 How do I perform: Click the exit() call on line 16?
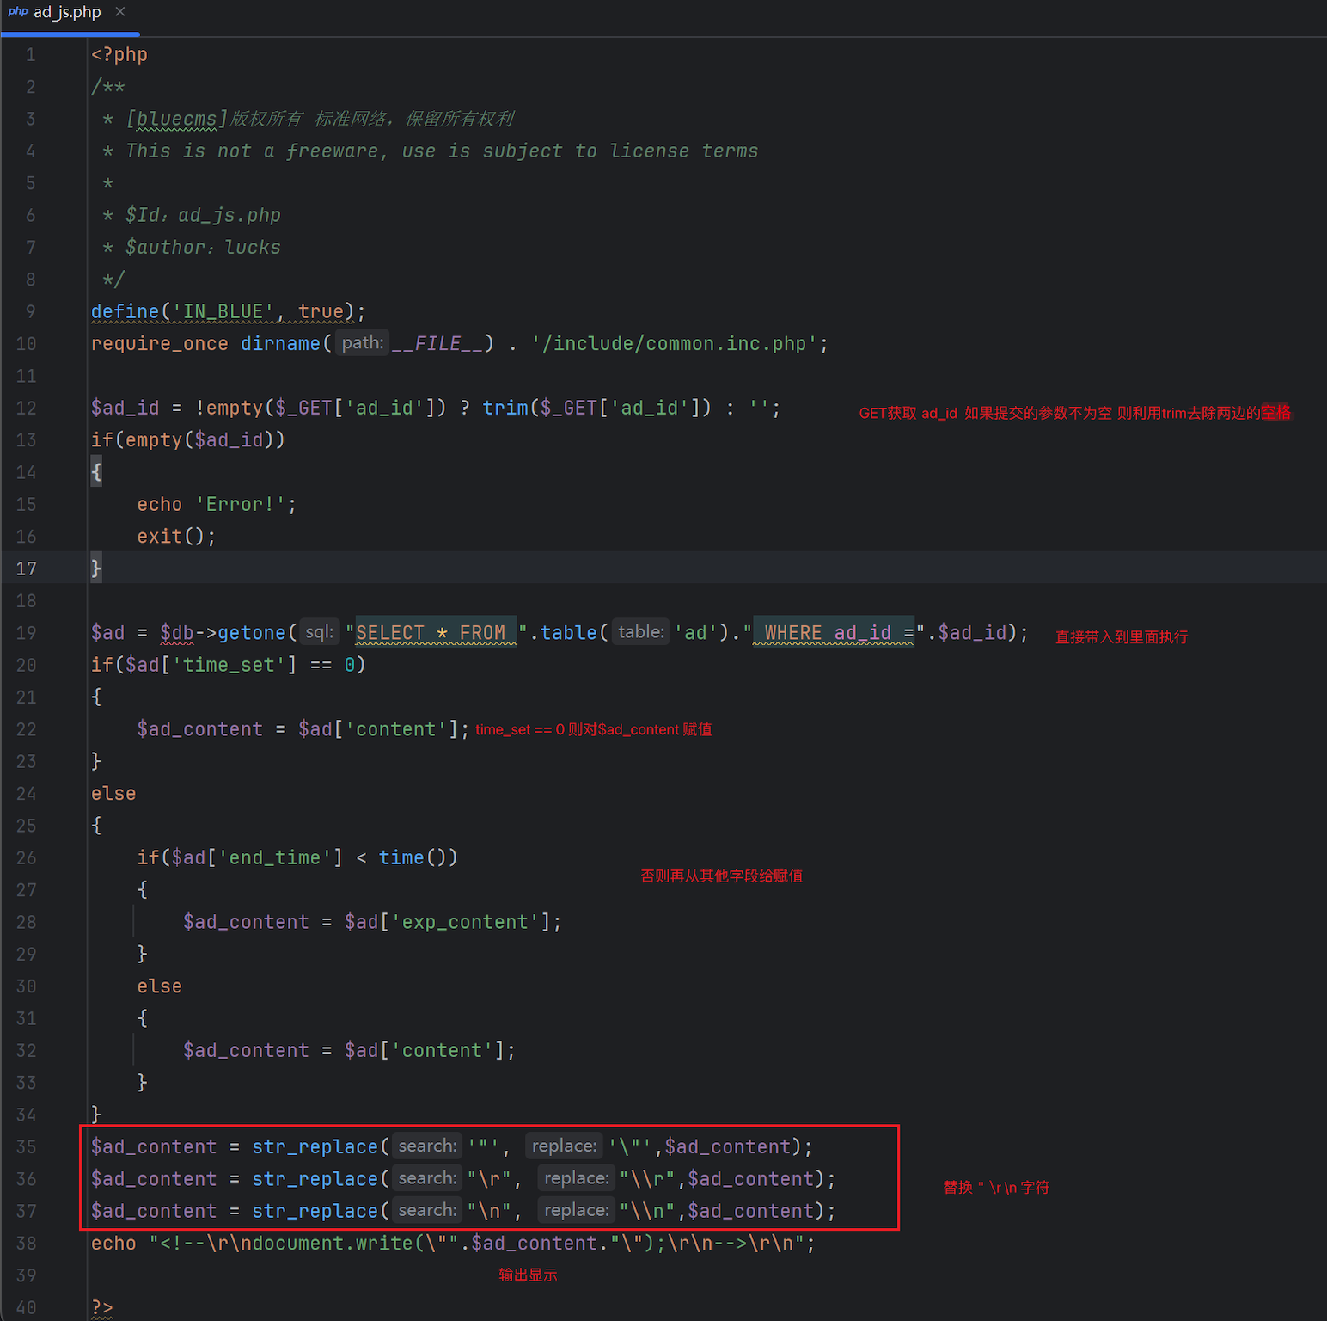click(x=176, y=537)
